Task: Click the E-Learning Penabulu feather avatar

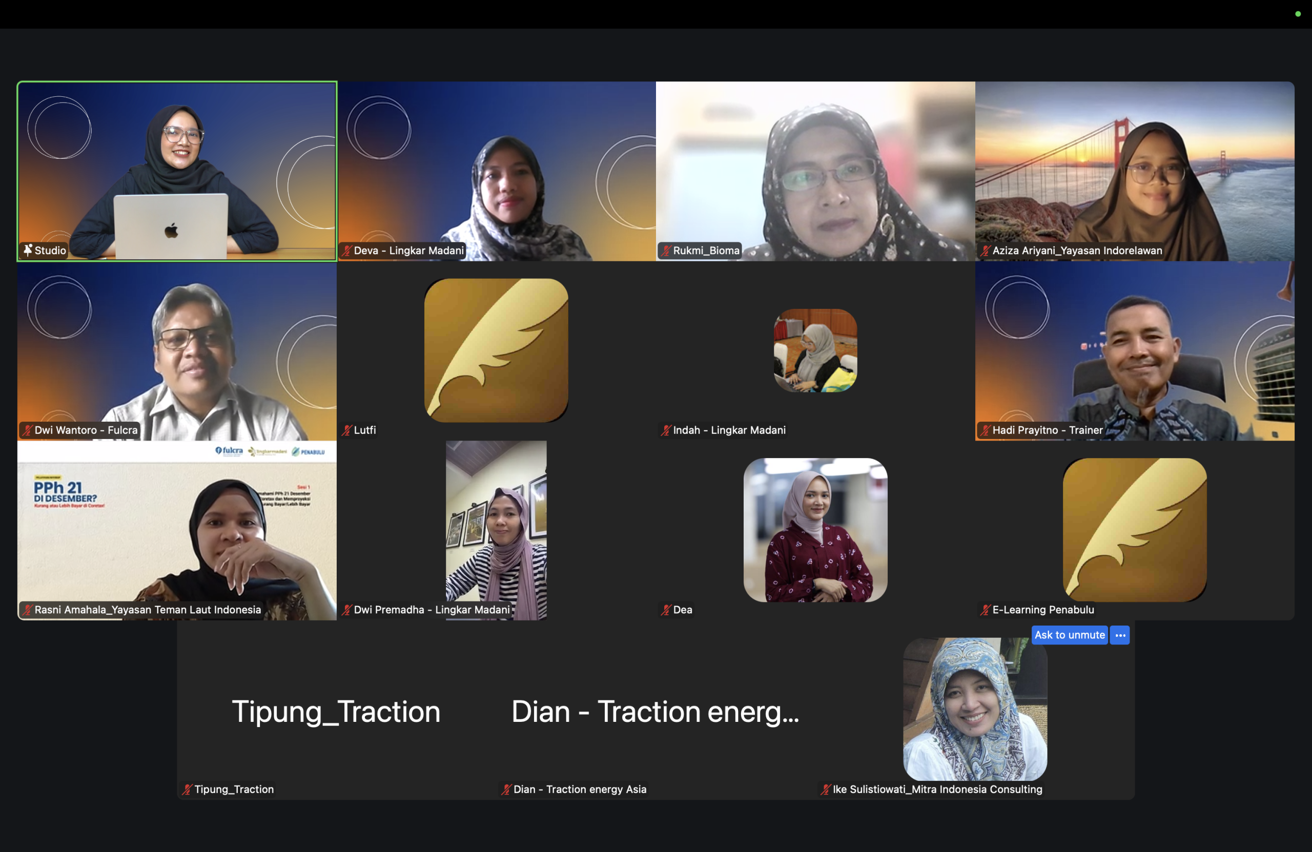Action: pyautogui.click(x=1135, y=530)
